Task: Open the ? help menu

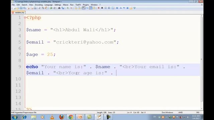Action: 100,5
